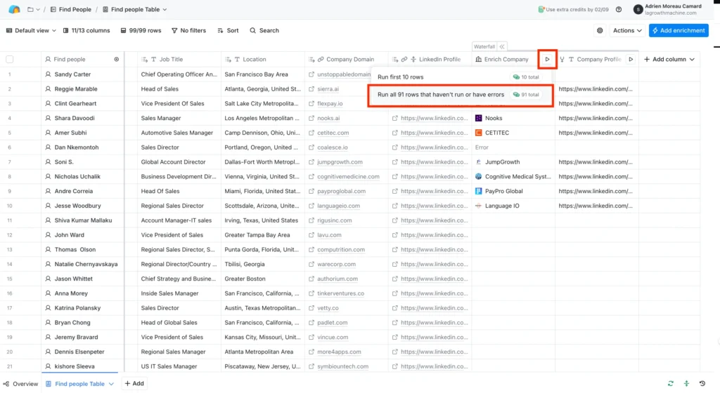
Task: Click the Clay cloud logo
Action: 14,10
